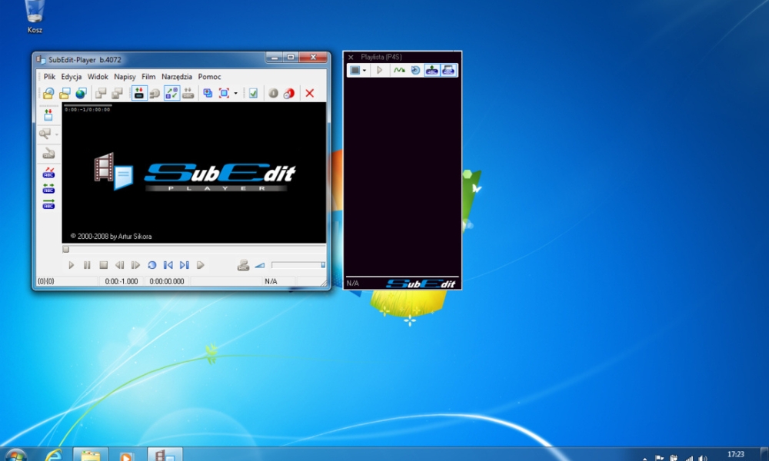Click the Stop button in player controls
This screenshot has width=769, height=461.
pos(104,265)
